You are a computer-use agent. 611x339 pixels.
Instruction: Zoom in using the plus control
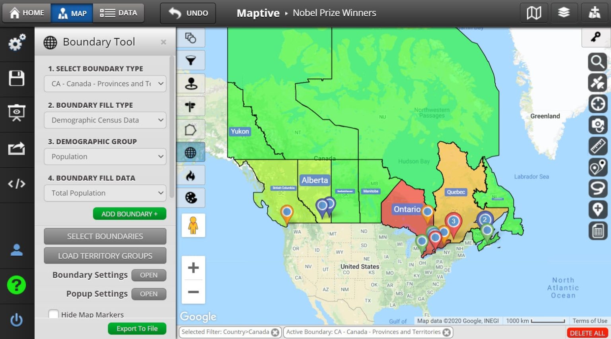pyautogui.click(x=193, y=268)
